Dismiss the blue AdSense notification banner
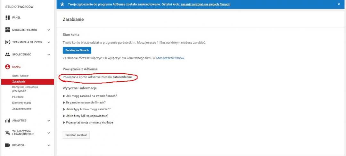346x156 pixels. tap(339, 4)
